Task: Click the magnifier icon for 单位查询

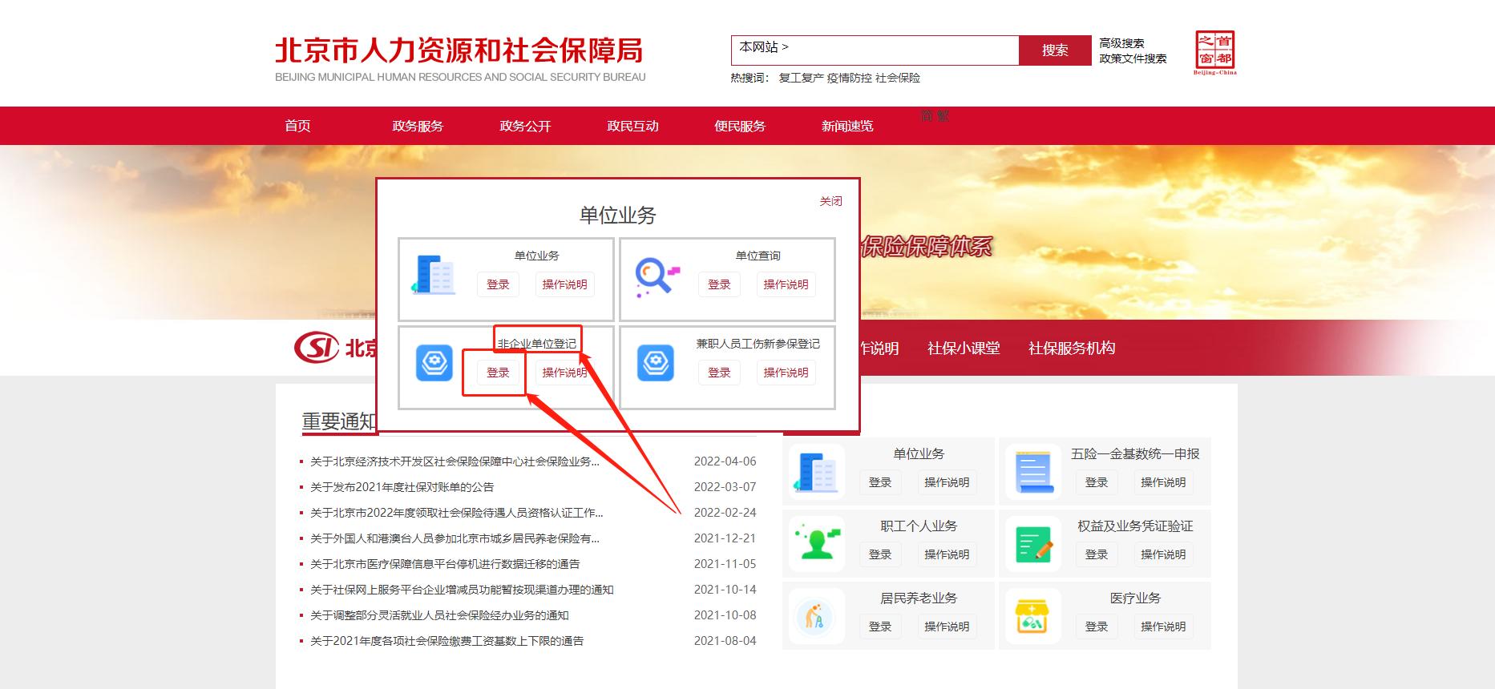Action: coord(657,276)
